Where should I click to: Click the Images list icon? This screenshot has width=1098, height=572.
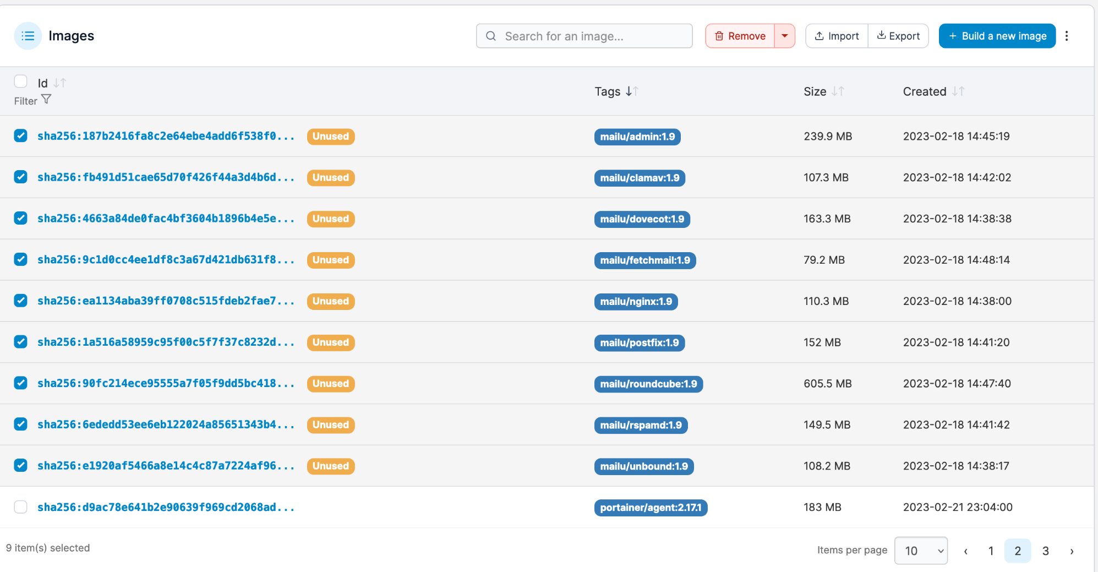tap(28, 36)
